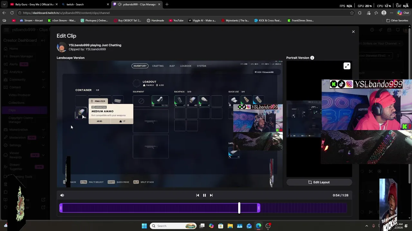This screenshot has height=231, width=412.
Task: Open the media playback control icon
Action: coord(369,13)
